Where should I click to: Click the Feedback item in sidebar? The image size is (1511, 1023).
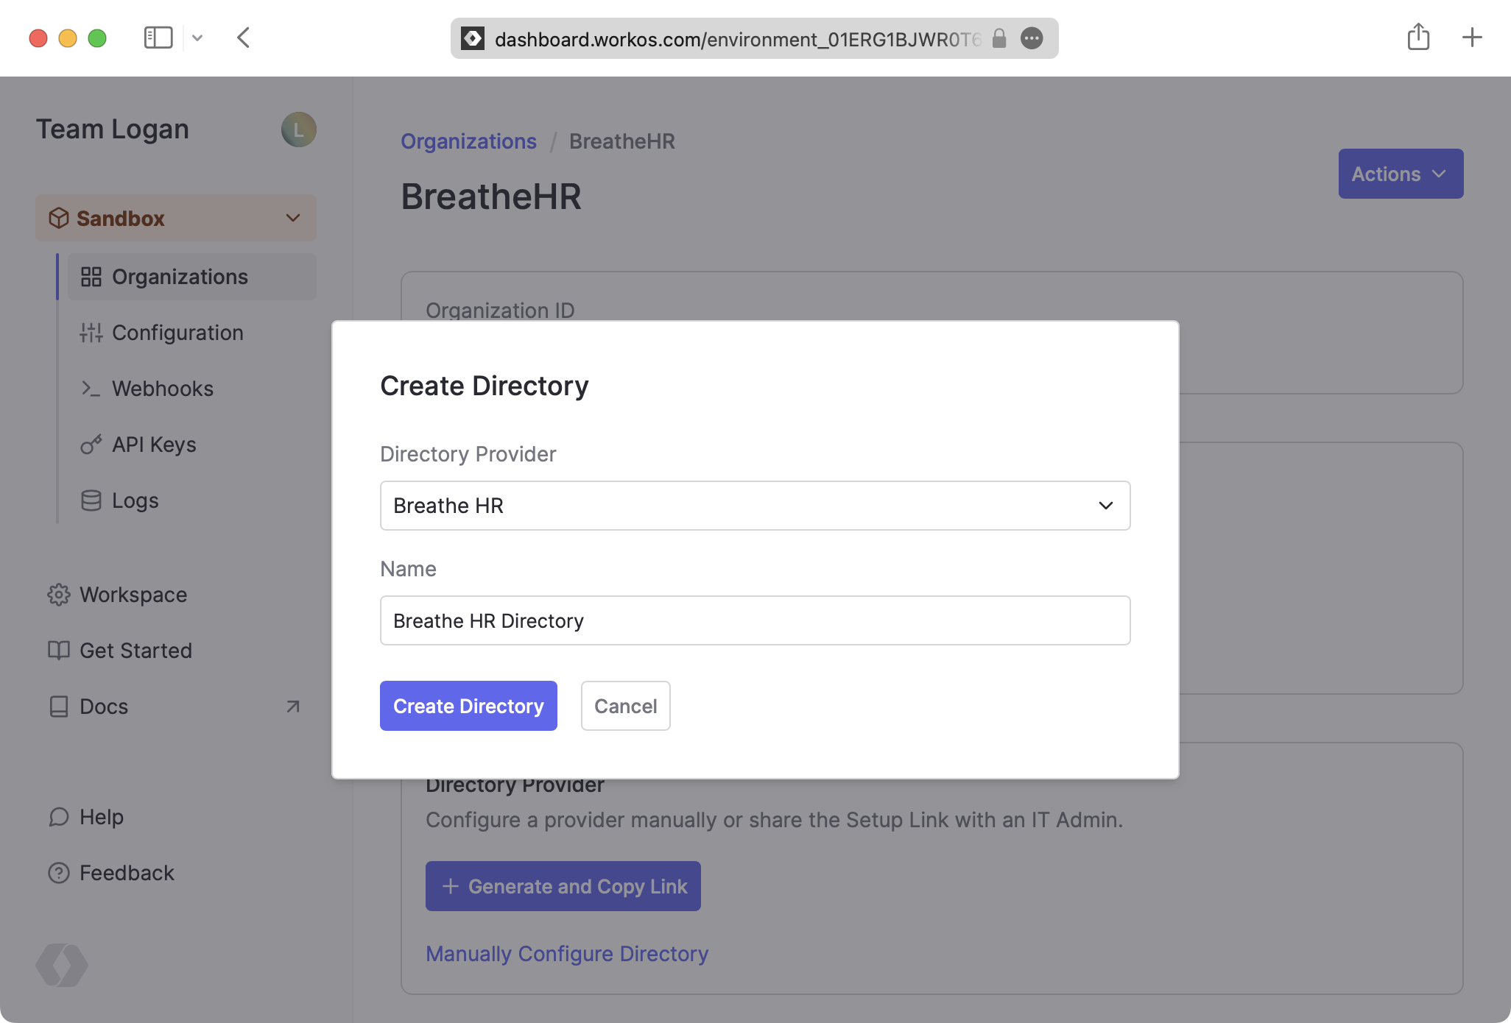coord(127,874)
